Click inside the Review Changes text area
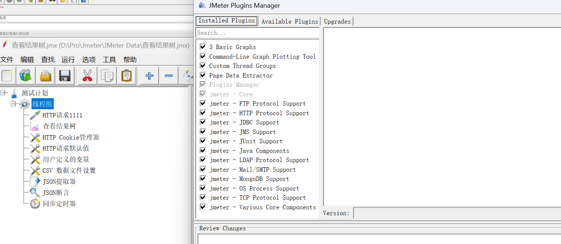The image size is (561, 244). [379, 239]
